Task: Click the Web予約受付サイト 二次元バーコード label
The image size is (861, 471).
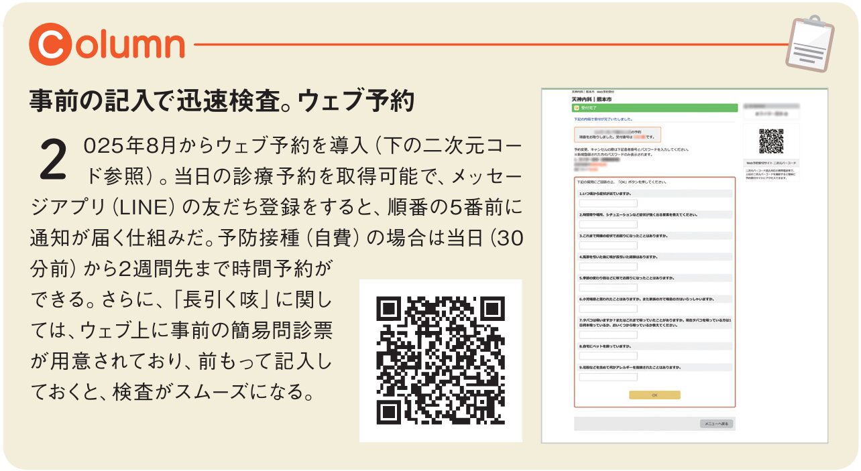Action: pyautogui.click(x=770, y=162)
